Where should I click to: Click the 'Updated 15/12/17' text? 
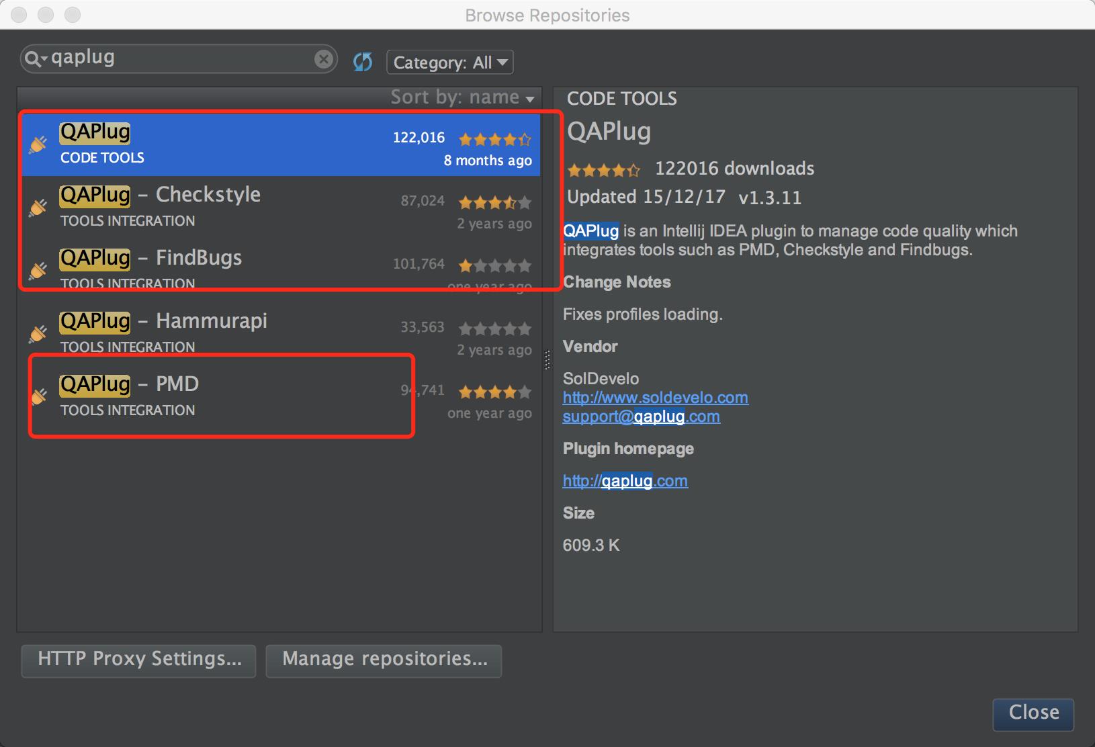point(646,197)
